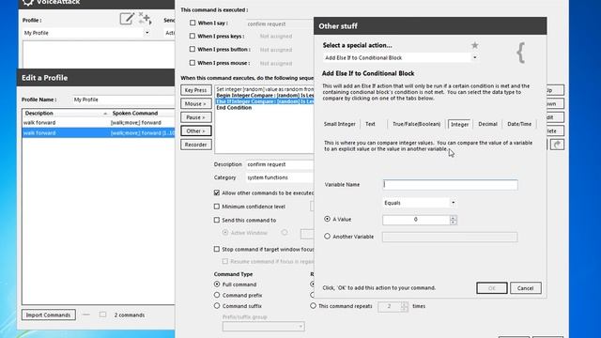Toggle 'When I say' checkbox
Image resolution: width=601 pixels, height=338 pixels.
pyautogui.click(x=193, y=23)
